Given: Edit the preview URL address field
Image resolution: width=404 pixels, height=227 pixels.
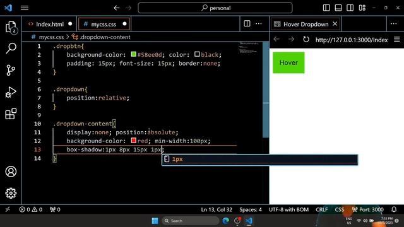Looking at the screenshot, I should [x=352, y=40].
